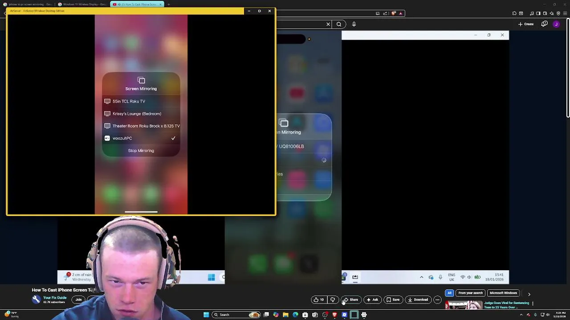Open the taskbar weather widget
The height and width of the screenshot is (320, 570).
[11, 315]
